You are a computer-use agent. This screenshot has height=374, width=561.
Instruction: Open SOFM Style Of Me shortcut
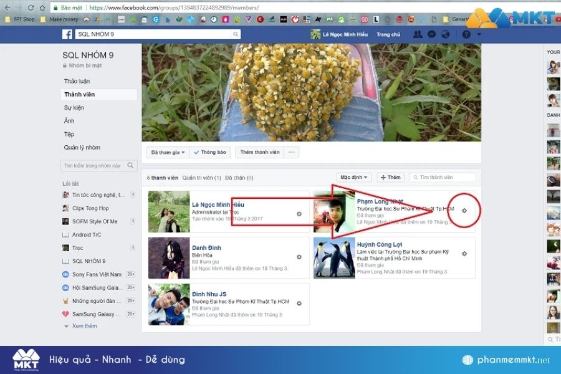(x=90, y=221)
